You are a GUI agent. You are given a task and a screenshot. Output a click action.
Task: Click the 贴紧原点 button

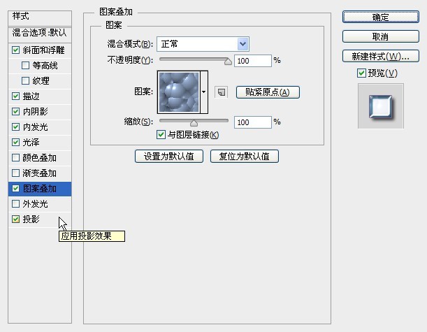(268, 92)
